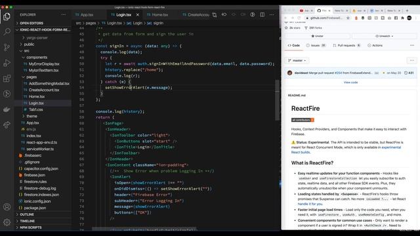Image resolution: width=420 pixels, height=236 pixels.
Task: Open the browser profile avatar
Action: pyautogui.click(x=409, y=18)
